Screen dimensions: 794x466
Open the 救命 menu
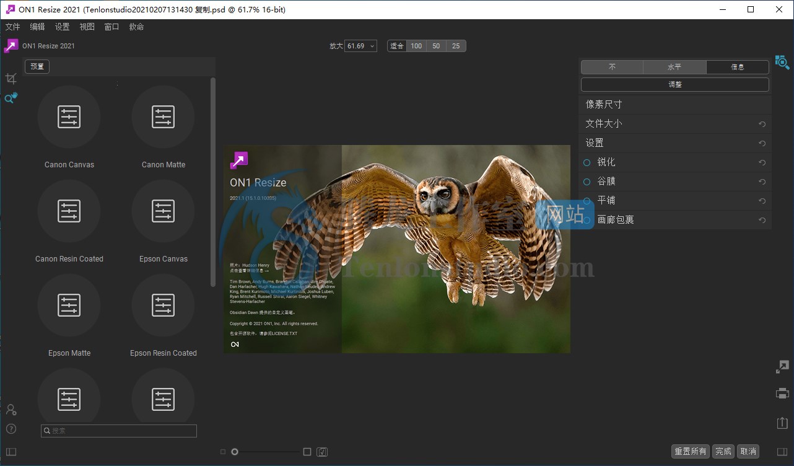point(136,27)
